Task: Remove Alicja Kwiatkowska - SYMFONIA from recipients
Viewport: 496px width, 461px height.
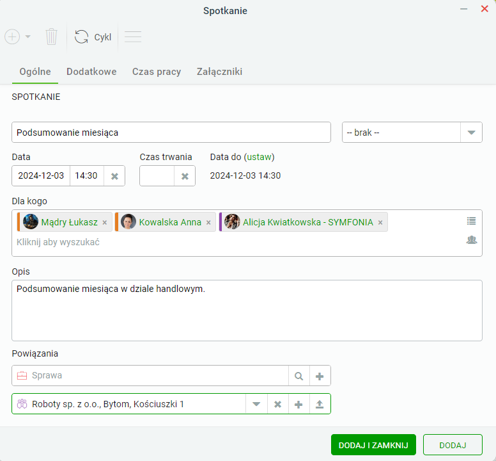Action: [380, 223]
